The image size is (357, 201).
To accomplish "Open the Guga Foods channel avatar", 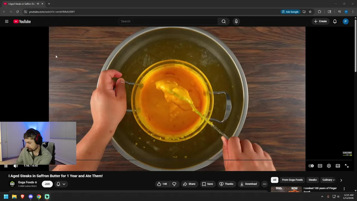I will pyautogui.click(x=12, y=184).
